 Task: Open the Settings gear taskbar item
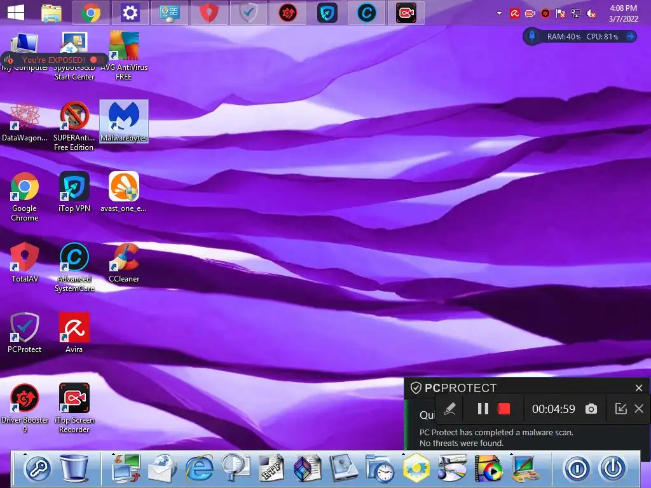130,13
